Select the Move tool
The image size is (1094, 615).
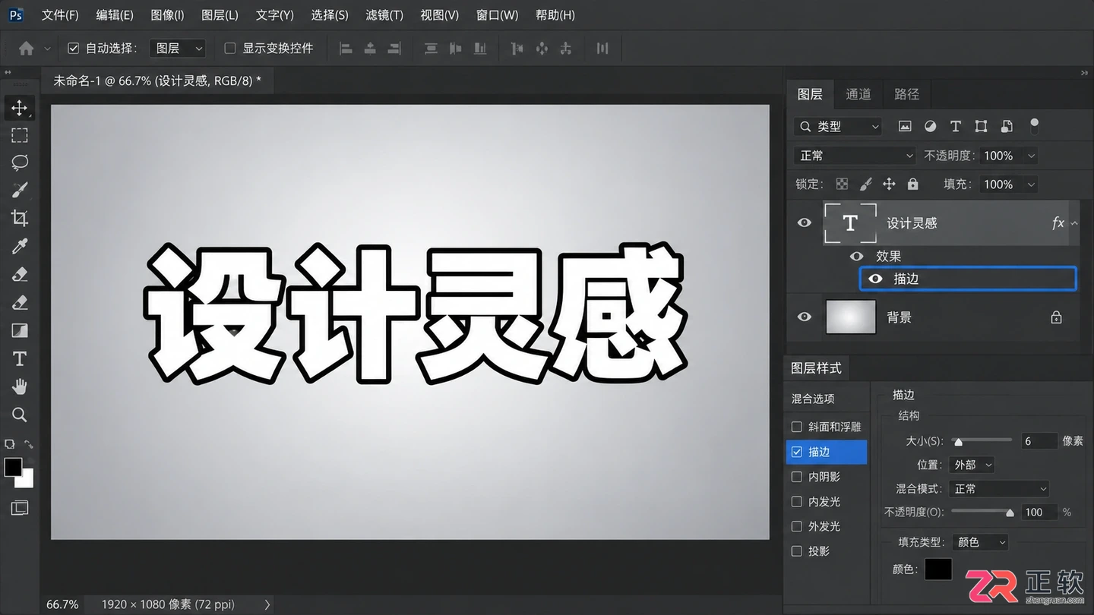(x=20, y=108)
